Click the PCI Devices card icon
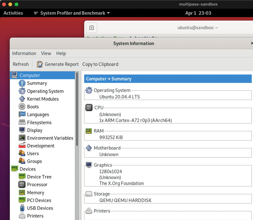The width and height of the screenshot is (253, 220). 22,200
